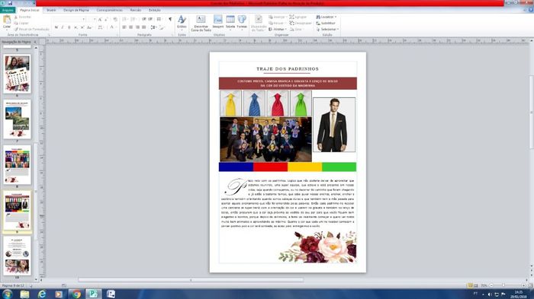Click Desenhar Caixa de Texto tool

pyautogui.click(x=201, y=23)
